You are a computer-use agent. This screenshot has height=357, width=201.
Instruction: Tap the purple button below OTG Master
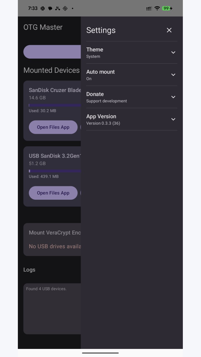[52, 52]
